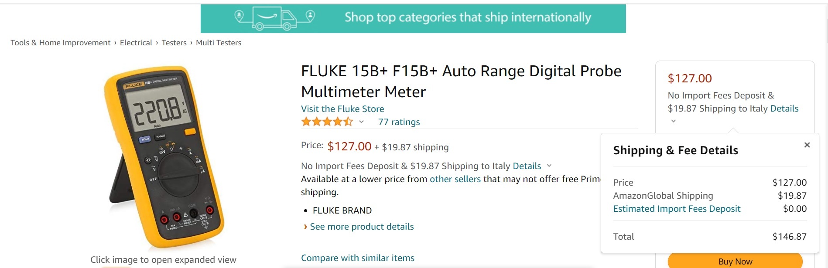Open Estimated Import Fees Deposit link

(x=677, y=209)
